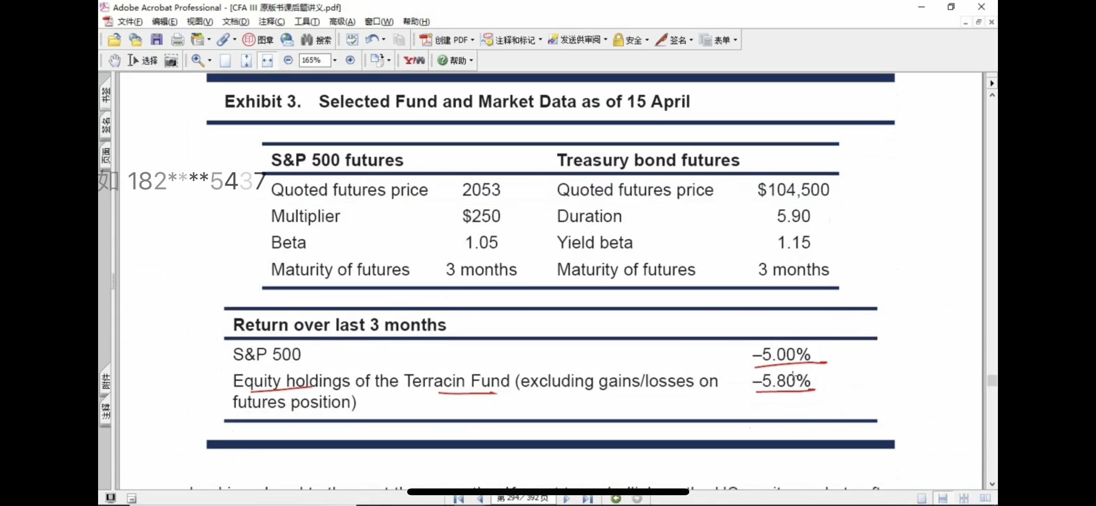Open 搜索 search with binoculars icon

pos(316,40)
